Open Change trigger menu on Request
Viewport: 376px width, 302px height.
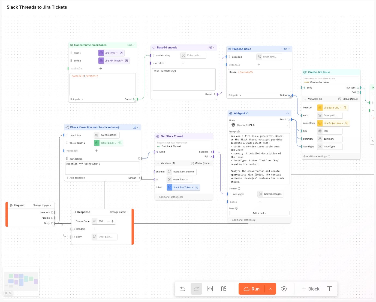(42, 205)
